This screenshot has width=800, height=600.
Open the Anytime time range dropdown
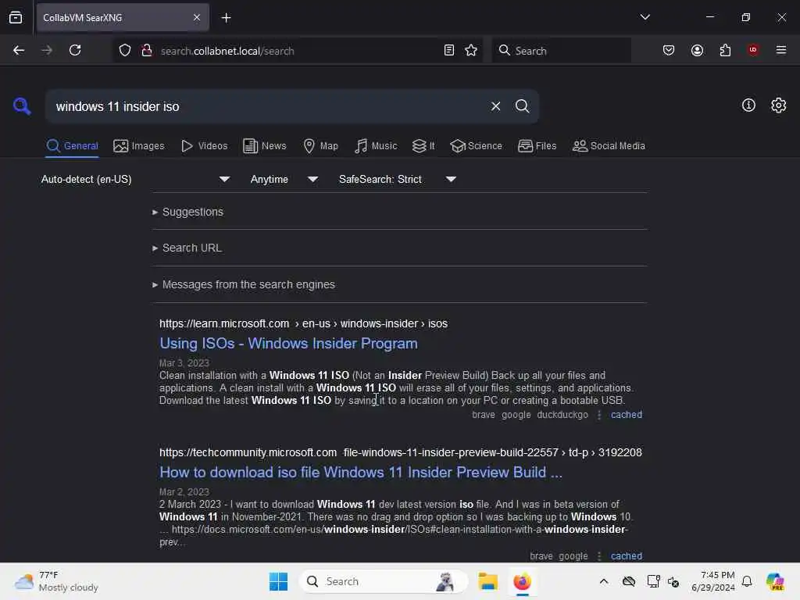tap(284, 179)
